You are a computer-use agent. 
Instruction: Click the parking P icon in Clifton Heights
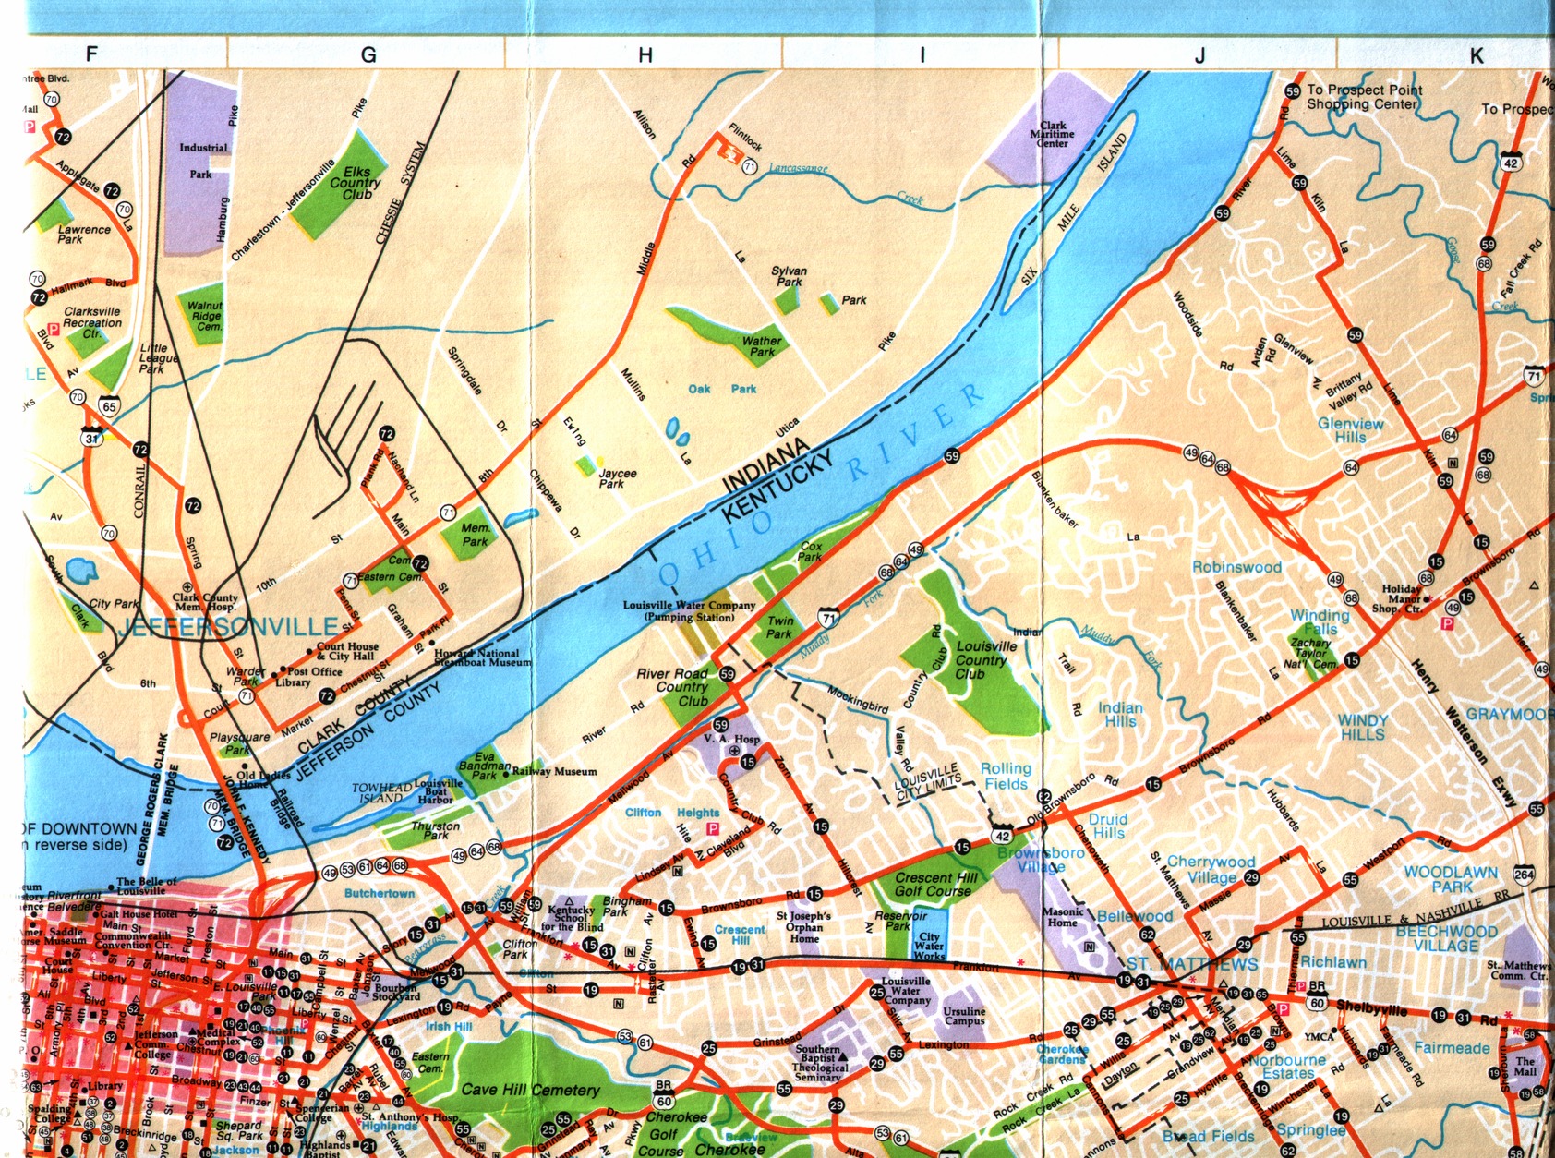713,829
